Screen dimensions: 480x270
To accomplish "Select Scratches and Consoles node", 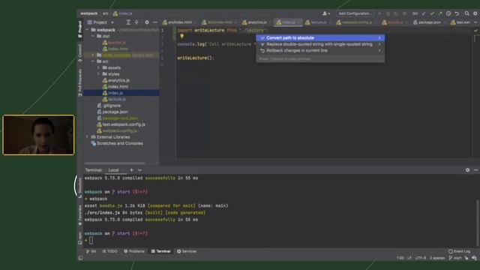I will tap(117, 143).
